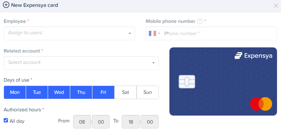Viewport: 281px width, 133px height.
Task: Click the plus circle New card icon
Action: point(6,5)
